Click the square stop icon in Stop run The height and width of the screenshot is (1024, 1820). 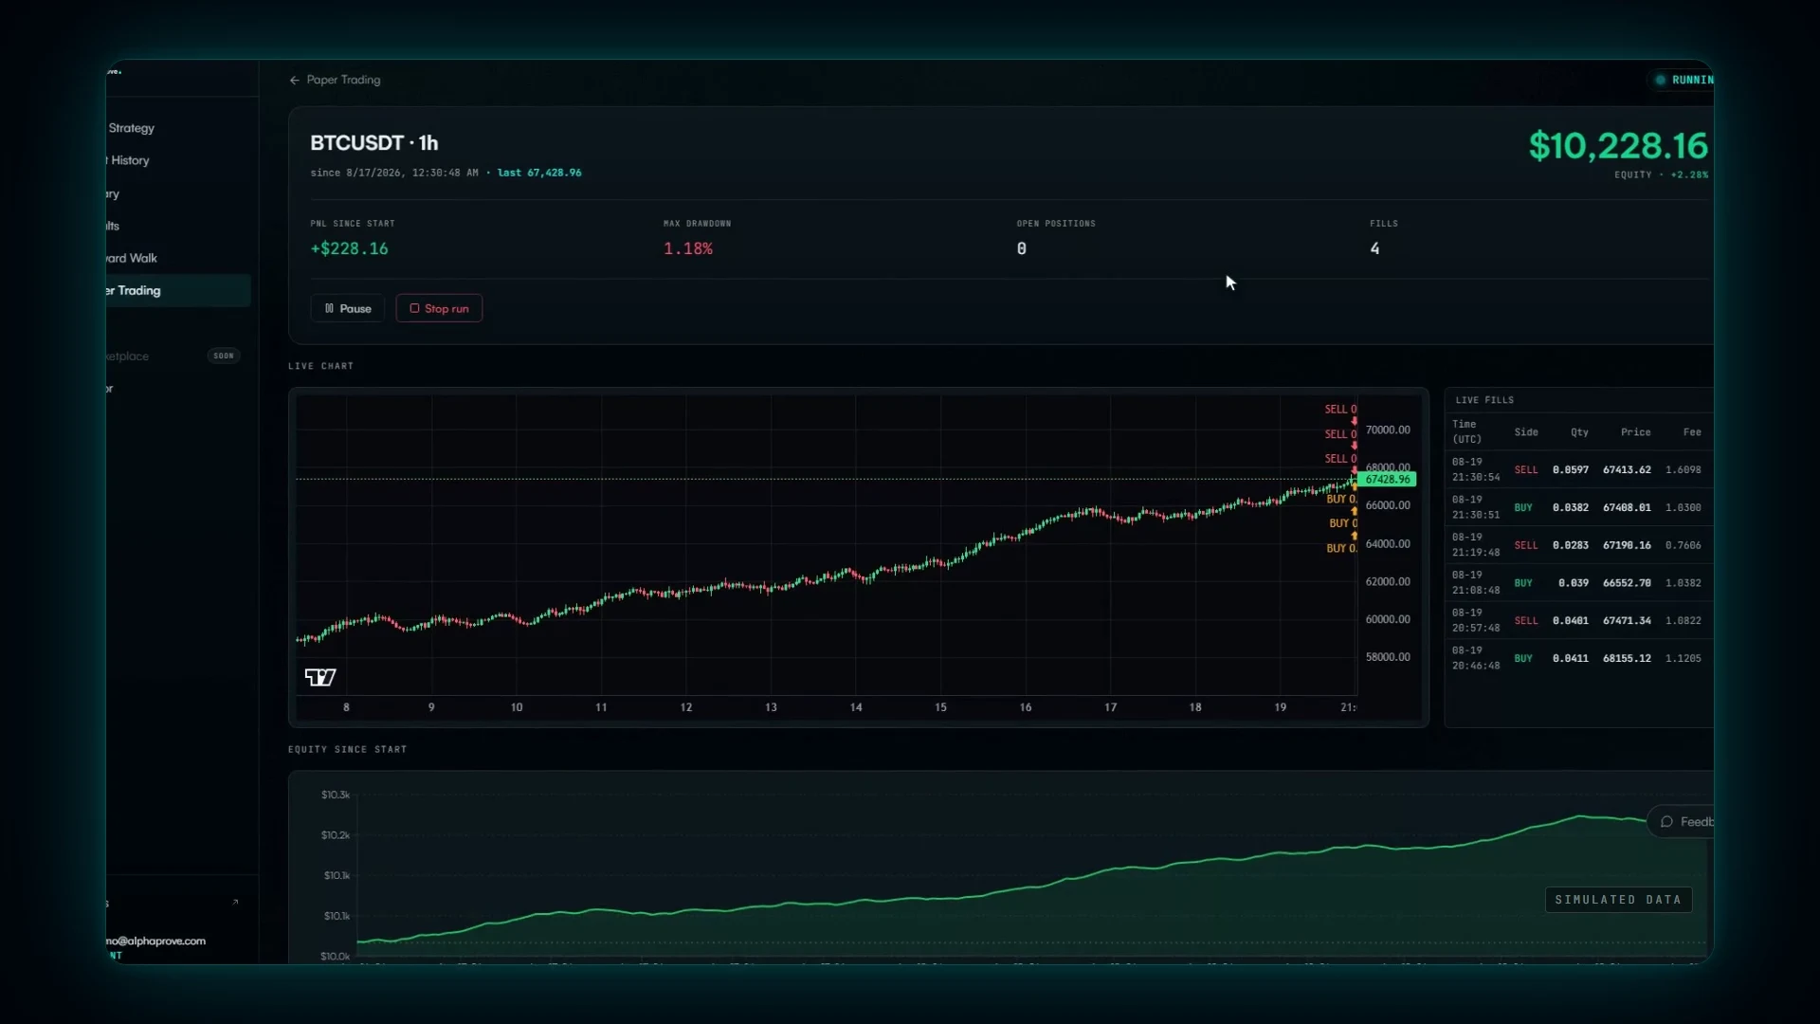click(414, 308)
